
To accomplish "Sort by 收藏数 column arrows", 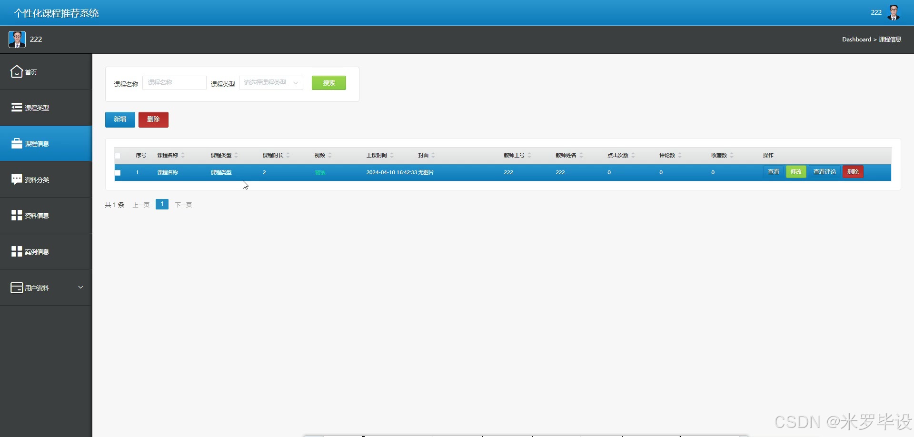I will point(732,155).
